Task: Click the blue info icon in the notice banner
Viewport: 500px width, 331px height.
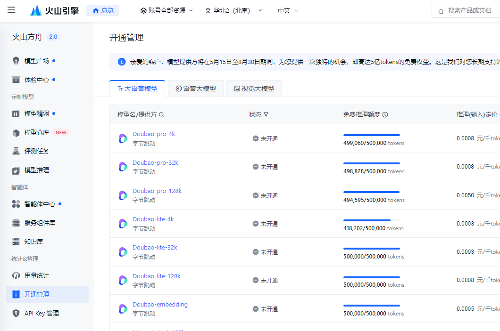Action: tap(122, 62)
